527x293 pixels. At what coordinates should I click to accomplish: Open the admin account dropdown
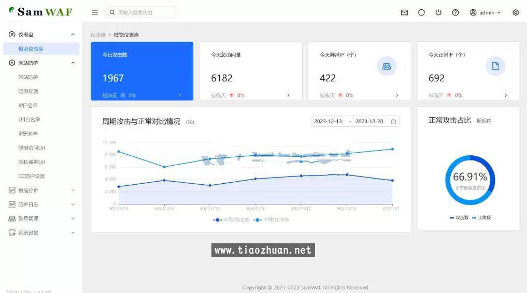(486, 12)
